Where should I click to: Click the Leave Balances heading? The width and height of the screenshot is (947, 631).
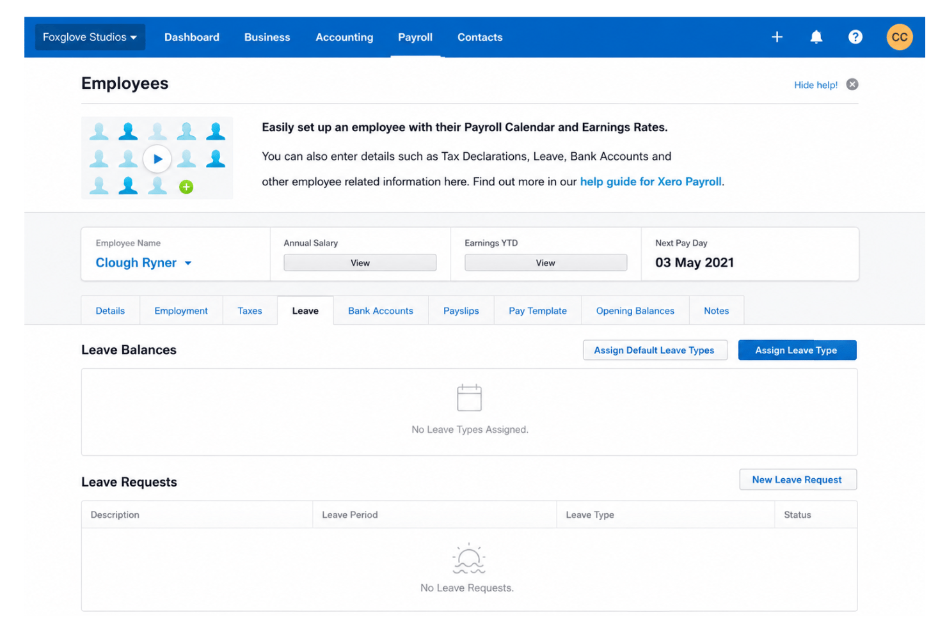pyautogui.click(x=129, y=350)
